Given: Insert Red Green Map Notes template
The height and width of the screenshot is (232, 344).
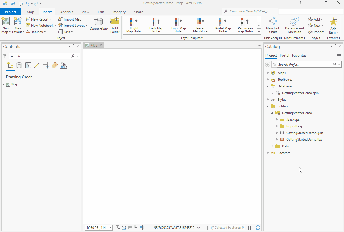Looking at the screenshot, I should point(245,26).
